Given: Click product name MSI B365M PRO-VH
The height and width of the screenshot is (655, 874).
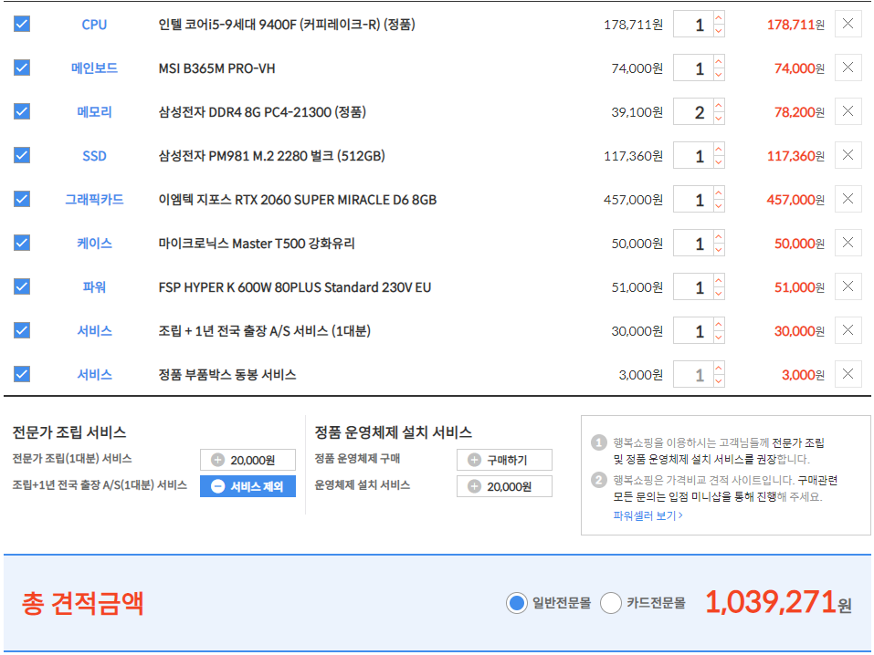Looking at the screenshot, I should (216, 68).
